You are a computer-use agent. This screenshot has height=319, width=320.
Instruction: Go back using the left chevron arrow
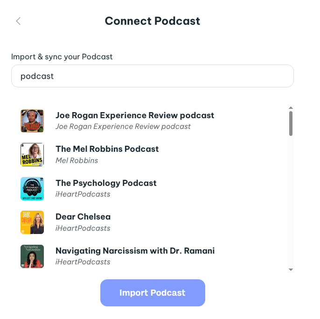point(18,21)
